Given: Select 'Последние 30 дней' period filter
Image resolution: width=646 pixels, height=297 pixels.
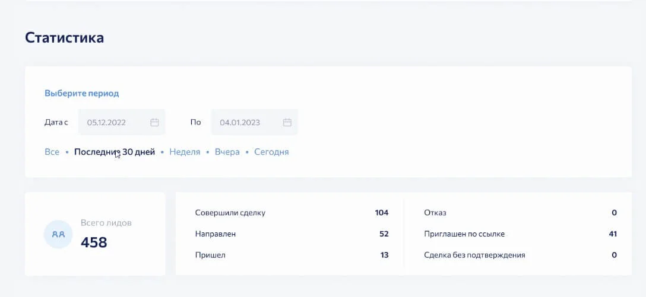Looking at the screenshot, I should 115,152.
